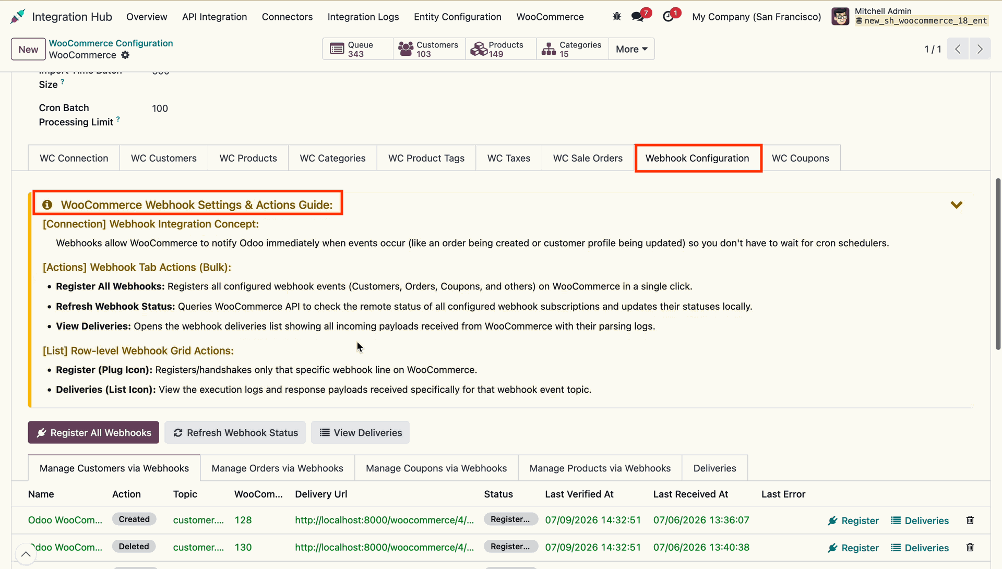This screenshot has width=1002, height=569.
Task: Open Entity Configuration menu
Action: click(457, 17)
